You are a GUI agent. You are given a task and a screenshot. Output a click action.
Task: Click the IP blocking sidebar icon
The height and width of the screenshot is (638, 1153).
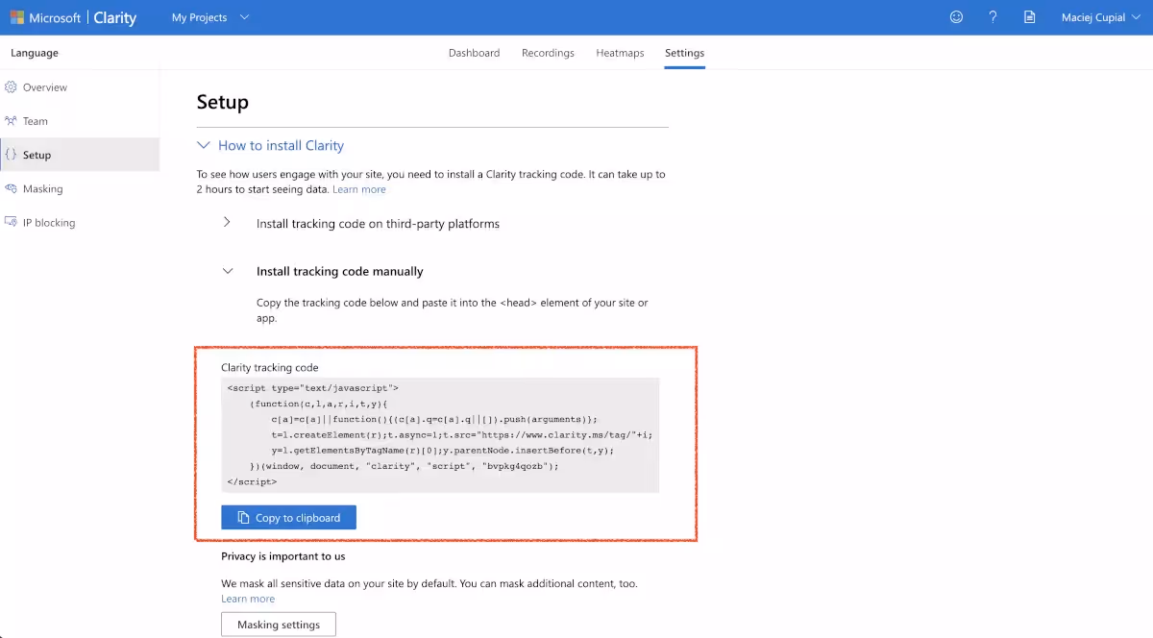12,222
